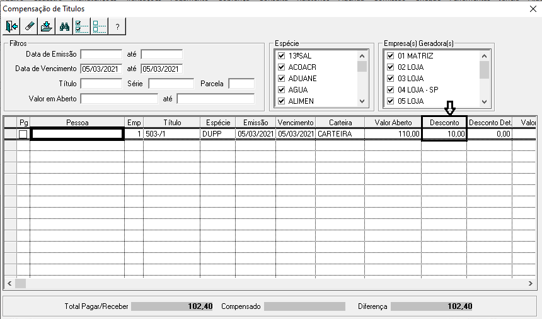This screenshot has width=542, height=319.
Task: Open help with the question mark icon
Action: point(117,26)
